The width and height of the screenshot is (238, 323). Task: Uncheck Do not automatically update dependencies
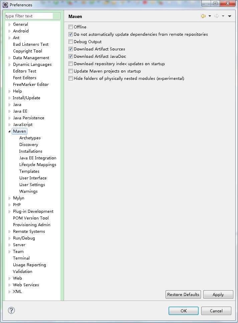tap(71, 34)
